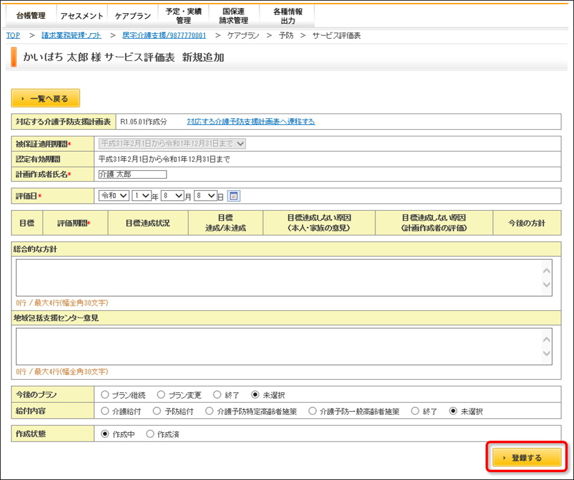Click scroll down arrow in 総合的な方針 textarea
The width and height of the screenshot is (574, 480).
pyautogui.click(x=547, y=284)
